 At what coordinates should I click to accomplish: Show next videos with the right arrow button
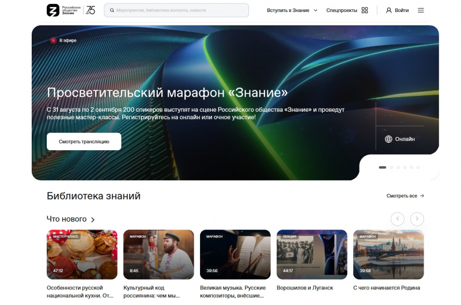coord(417,219)
